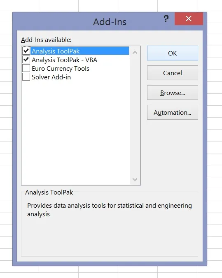Enable the Euro Currency Tools checkbox
The width and height of the screenshot is (222, 278).
[x=26, y=68]
